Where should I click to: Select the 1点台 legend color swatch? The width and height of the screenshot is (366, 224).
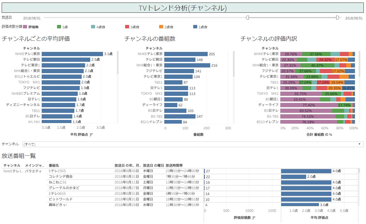195,27
